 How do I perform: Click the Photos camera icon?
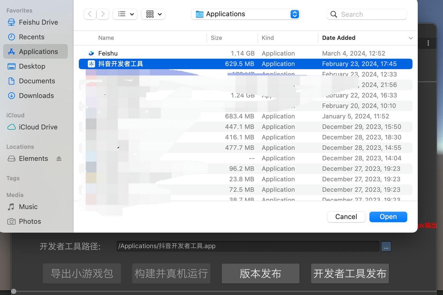click(x=11, y=221)
